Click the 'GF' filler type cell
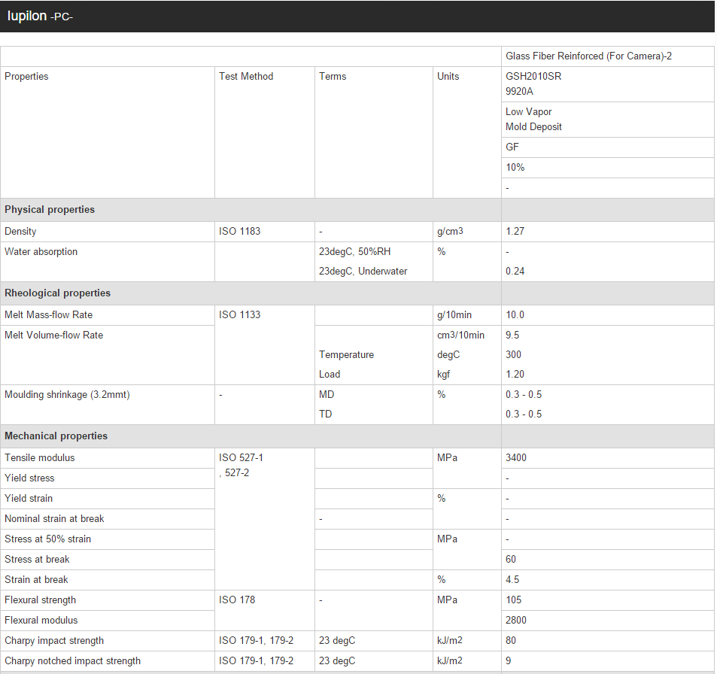Image resolution: width=717 pixels, height=674 pixels. pos(608,147)
